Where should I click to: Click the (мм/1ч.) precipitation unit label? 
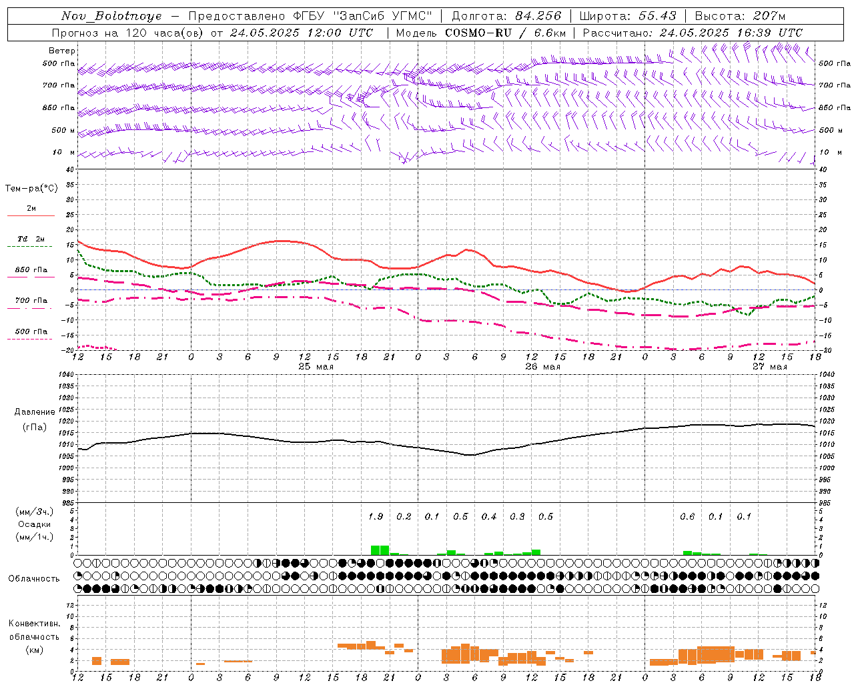pos(35,537)
